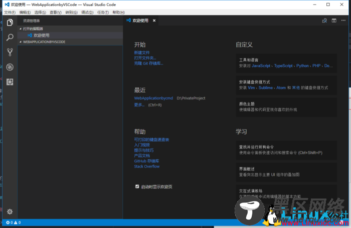351x228 pixels.
Task: Open the 编辑(E) menu
Action: click(25, 12)
